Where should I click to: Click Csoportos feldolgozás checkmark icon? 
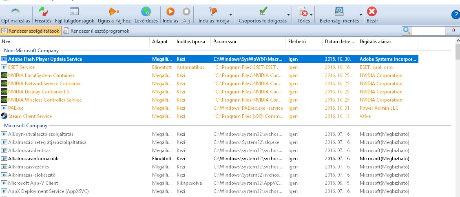pyautogui.click(x=263, y=12)
